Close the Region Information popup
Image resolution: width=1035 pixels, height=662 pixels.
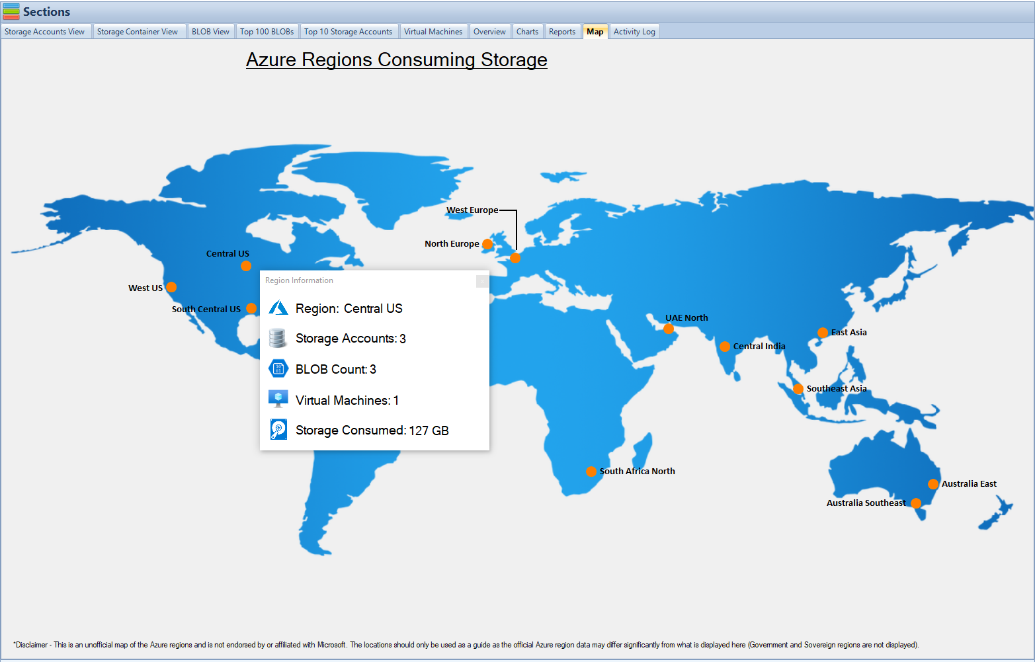pyautogui.click(x=482, y=281)
